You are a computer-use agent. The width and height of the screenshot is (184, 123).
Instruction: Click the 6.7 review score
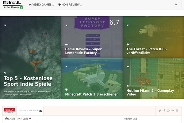[114, 22]
